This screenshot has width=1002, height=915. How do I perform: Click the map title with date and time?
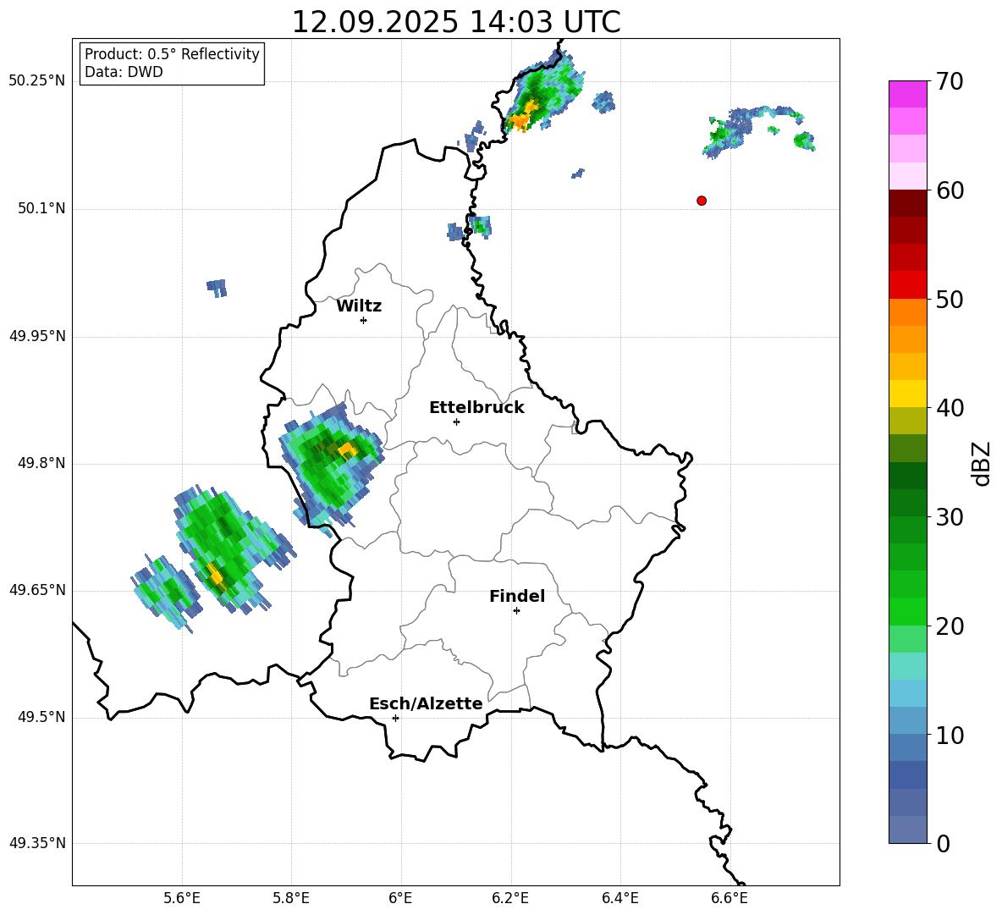pyautogui.click(x=455, y=22)
